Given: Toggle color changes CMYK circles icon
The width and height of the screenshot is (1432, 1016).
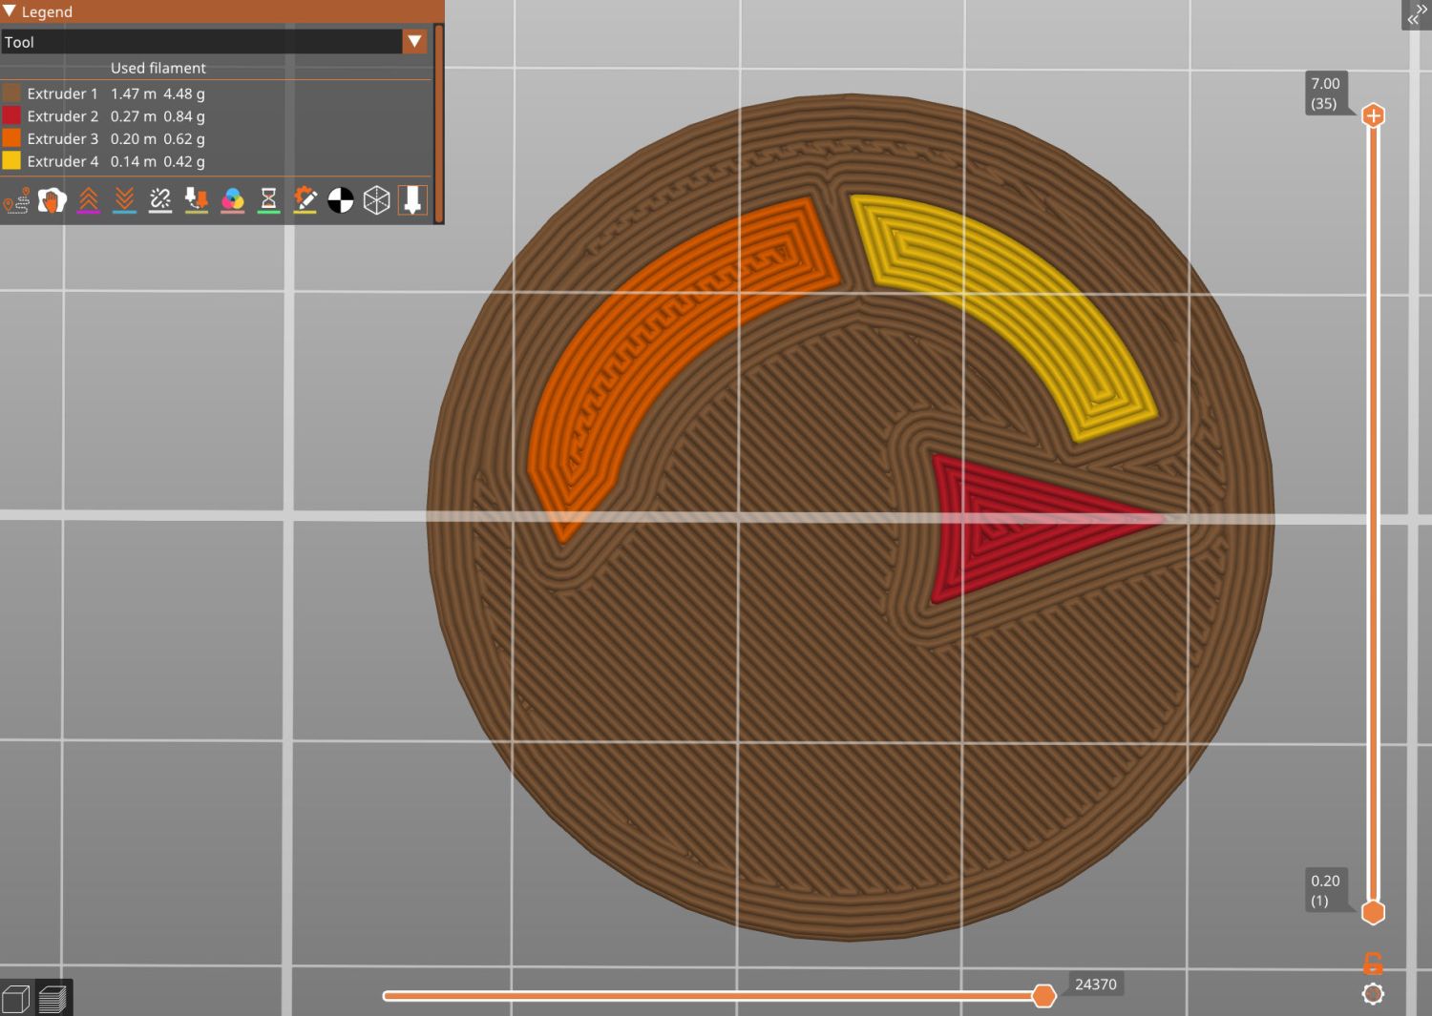Looking at the screenshot, I should [x=233, y=200].
